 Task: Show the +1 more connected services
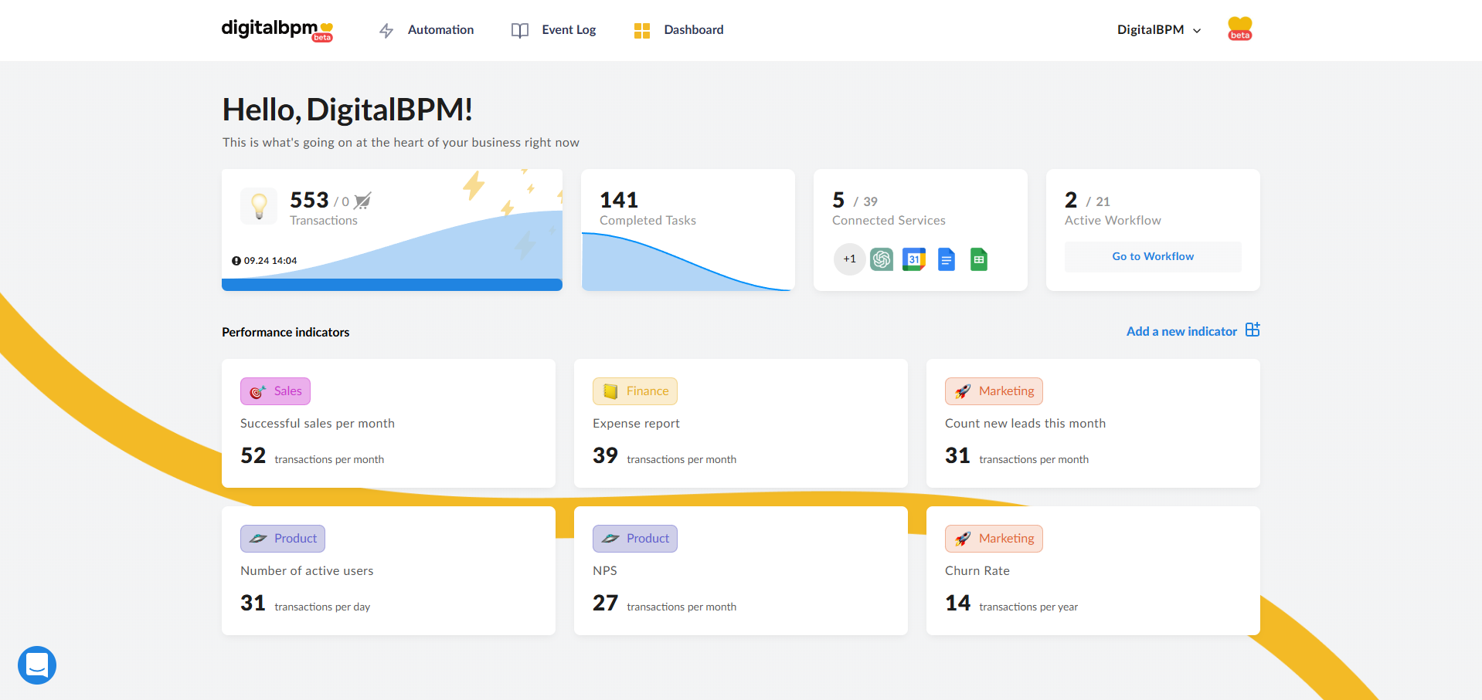click(849, 259)
